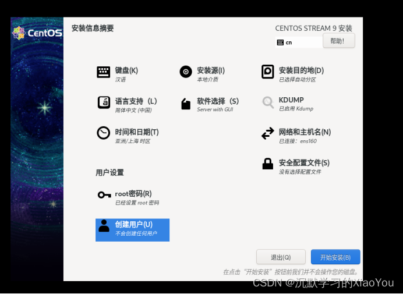
Task: Click the 已连接：ens160 status text
Action: click(298, 141)
